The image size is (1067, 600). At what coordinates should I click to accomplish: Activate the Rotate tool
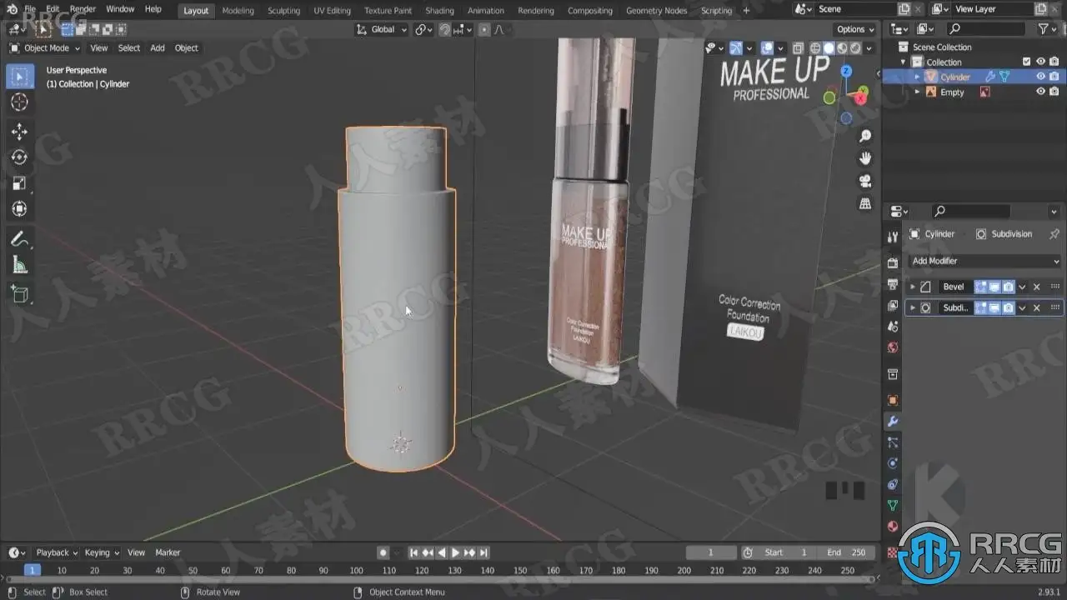click(x=19, y=157)
